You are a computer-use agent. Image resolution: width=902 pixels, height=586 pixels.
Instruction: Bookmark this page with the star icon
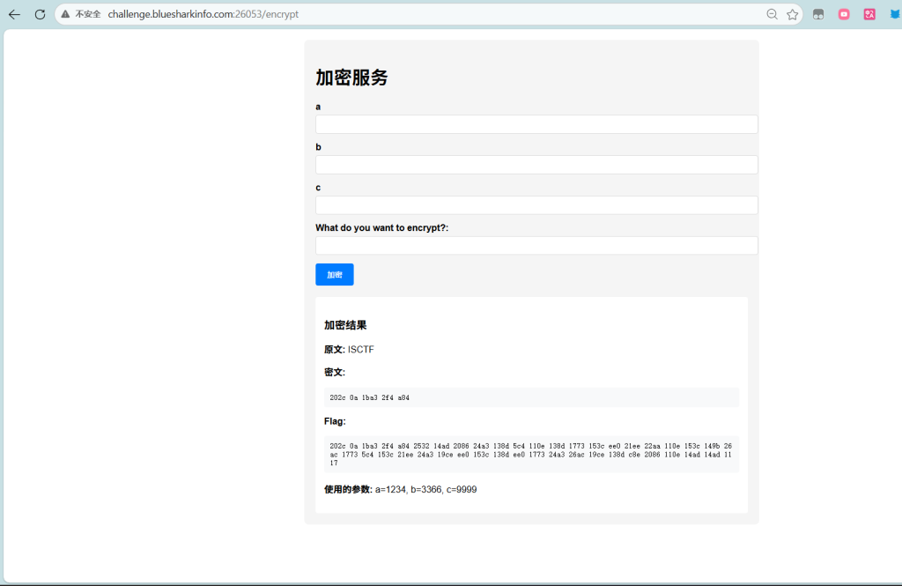point(792,14)
